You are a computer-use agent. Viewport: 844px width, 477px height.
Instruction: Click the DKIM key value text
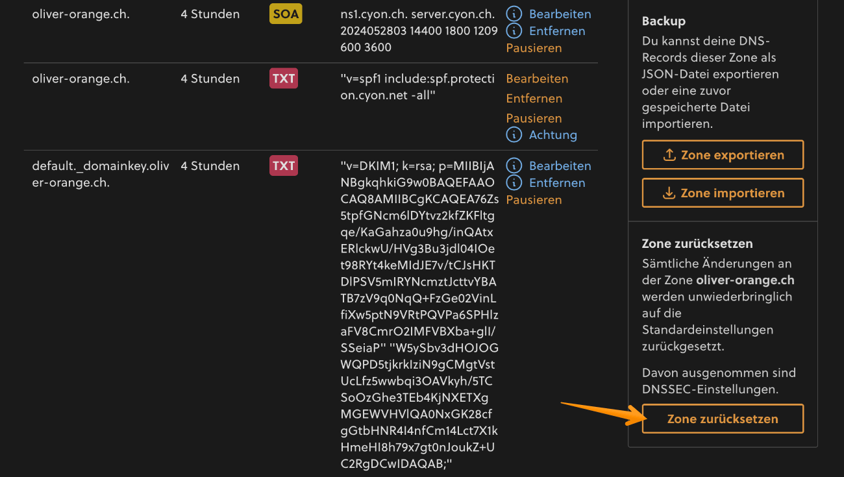[x=419, y=315]
